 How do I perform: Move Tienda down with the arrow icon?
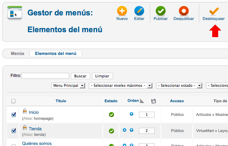pyautogui.click(x=132, y=130)
